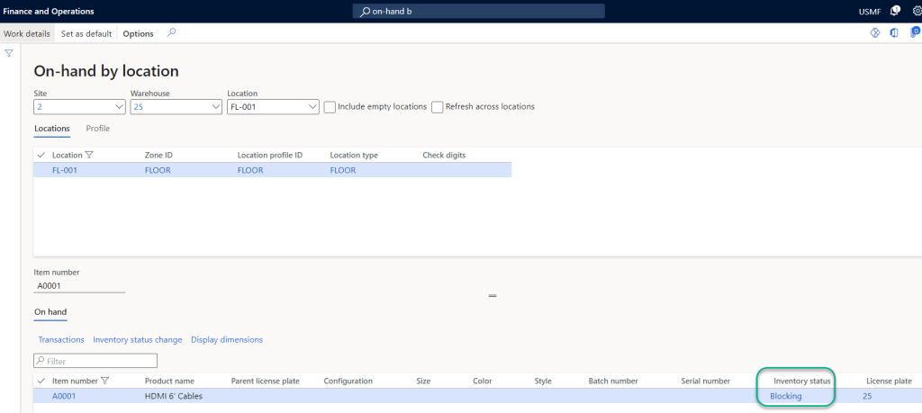The height and width of the screenshot is (413, 922).
Task: Open the Warehouse dropdown list
Action: 214,107
